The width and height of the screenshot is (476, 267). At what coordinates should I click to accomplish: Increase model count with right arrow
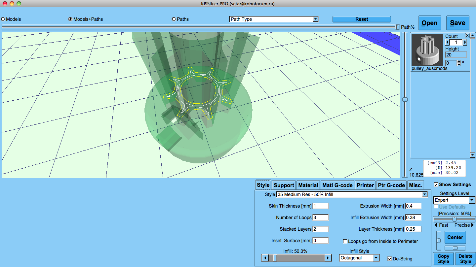click(465, 42)
